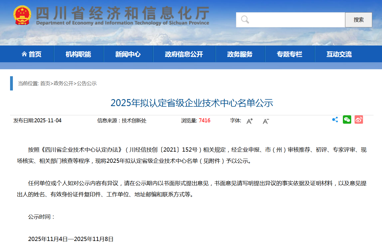This screenshot has width=382, height=246.
Task: Open the 互动交流 menu
Action: (339, 54)
